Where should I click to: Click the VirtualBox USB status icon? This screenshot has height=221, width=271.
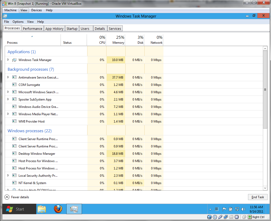point(220,217)
